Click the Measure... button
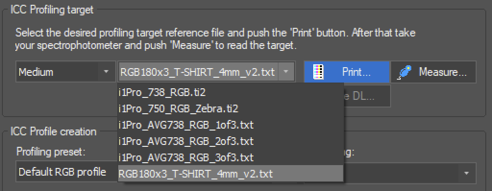 433,72
